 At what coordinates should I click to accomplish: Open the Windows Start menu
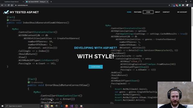point(2,106)
